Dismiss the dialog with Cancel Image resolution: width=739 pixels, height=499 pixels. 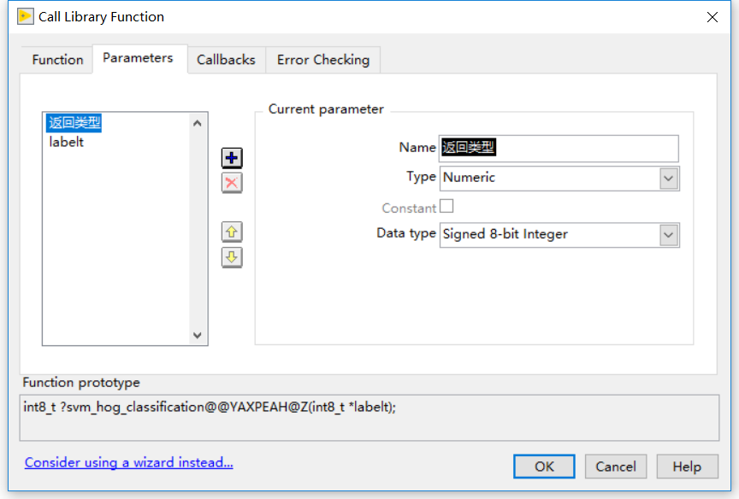point(616,467)
